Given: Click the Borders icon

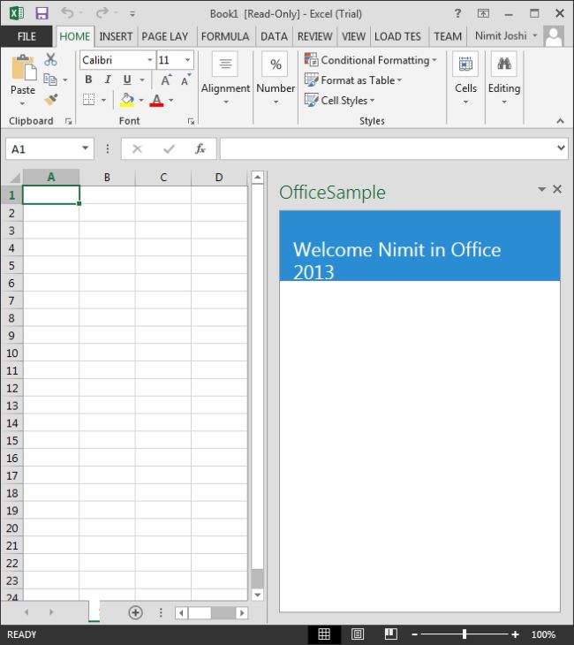Looking at the screenshot, I should tap(89, 100).
